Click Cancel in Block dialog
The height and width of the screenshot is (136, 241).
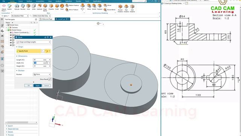click(x=46, y=86)
